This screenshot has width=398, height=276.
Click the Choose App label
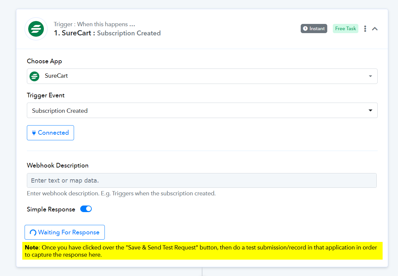pyautogui.click(x=44, y=61)
